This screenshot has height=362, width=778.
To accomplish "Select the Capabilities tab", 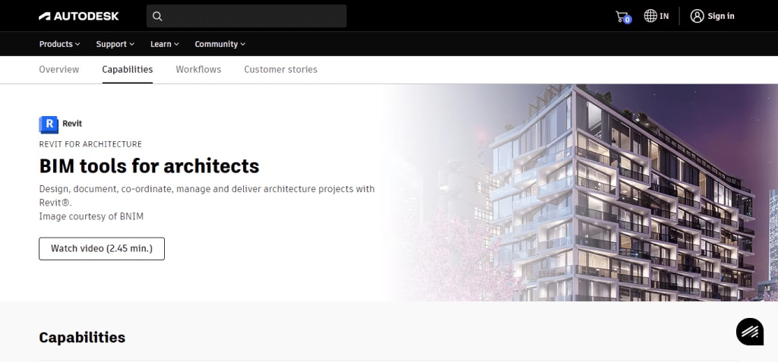I will click(x=128, y=69).
